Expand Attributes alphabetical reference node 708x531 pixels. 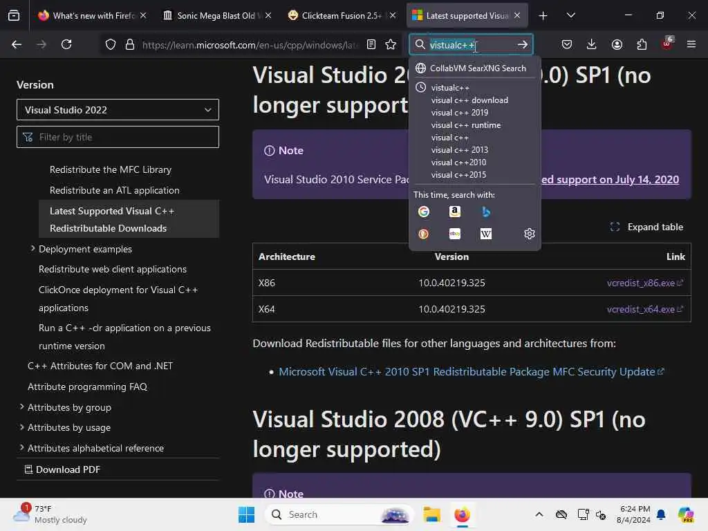click(x=21, y=447)
